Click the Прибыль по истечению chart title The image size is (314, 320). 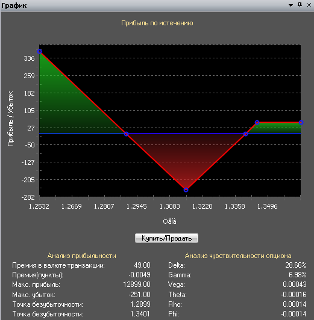coord(157,23)
